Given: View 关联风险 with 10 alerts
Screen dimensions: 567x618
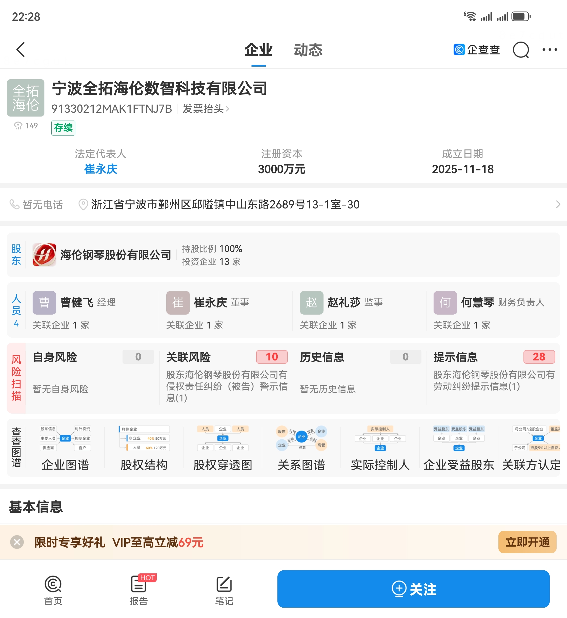Looking at the screenshot, I should click(227, 377).
